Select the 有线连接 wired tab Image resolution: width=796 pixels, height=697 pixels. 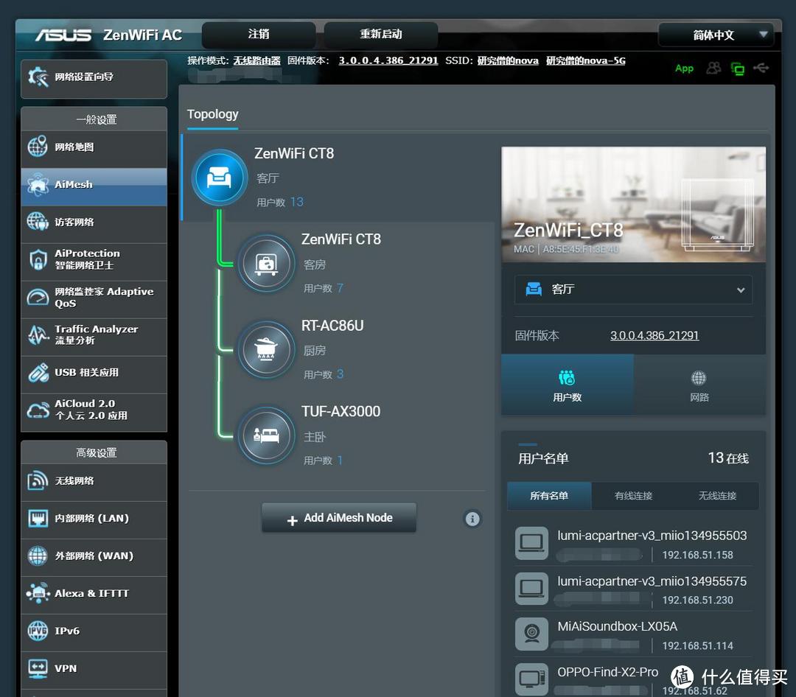634,496
